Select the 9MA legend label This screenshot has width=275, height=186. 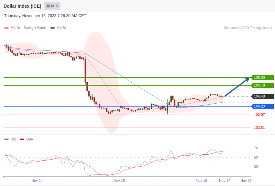click(30, 139)
